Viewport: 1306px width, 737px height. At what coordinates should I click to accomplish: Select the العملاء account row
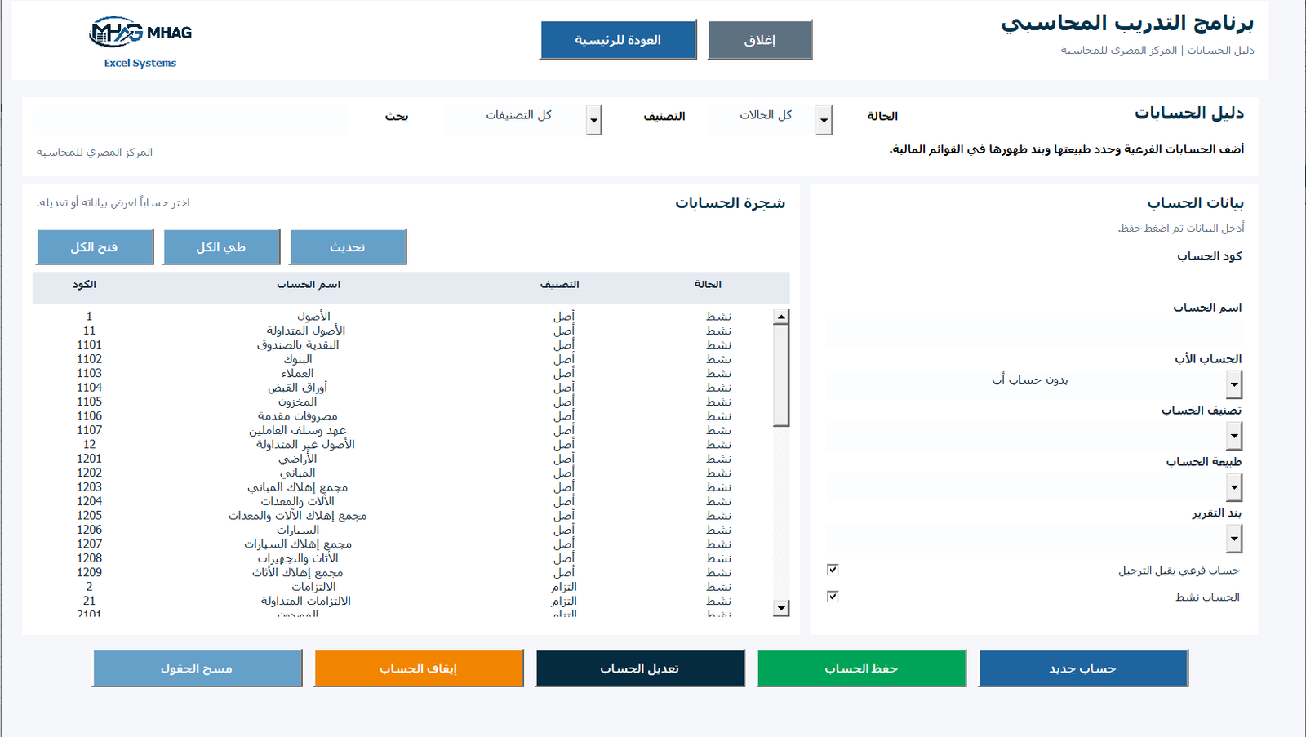403,374
